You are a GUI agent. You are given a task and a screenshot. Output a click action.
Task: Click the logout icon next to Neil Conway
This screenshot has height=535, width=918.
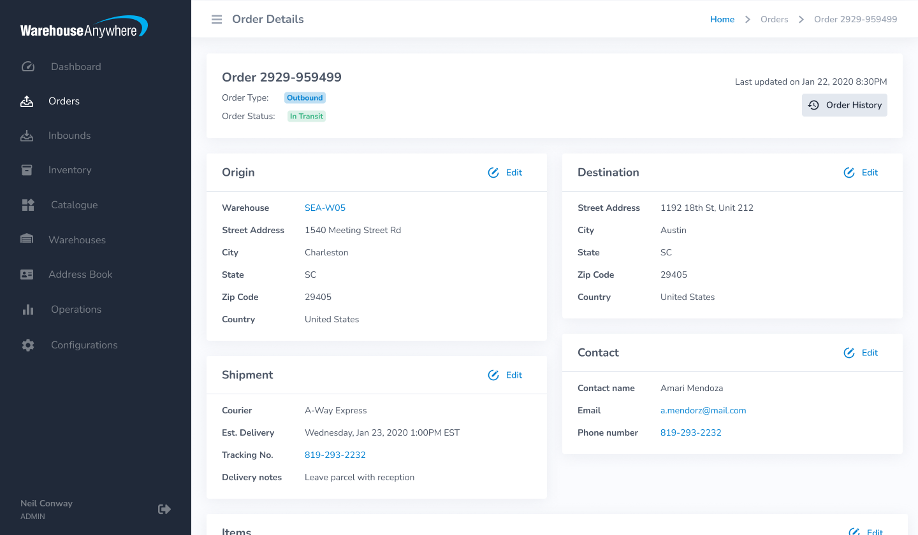coord(164,509)
